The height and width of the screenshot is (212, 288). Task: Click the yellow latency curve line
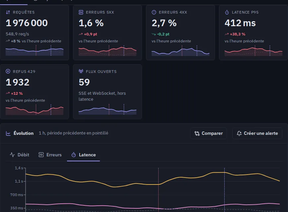click(114, 187)
